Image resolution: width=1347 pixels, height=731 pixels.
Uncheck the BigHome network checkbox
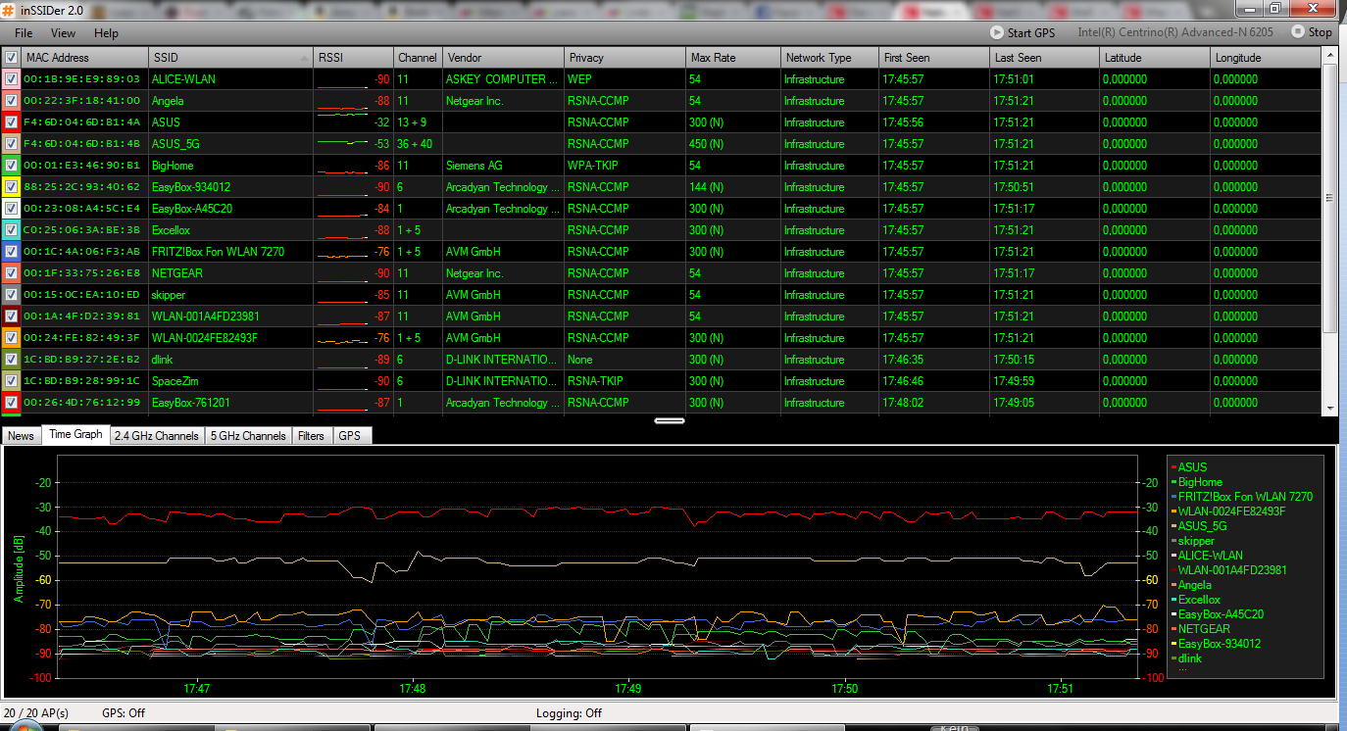(x=11, y=166)
